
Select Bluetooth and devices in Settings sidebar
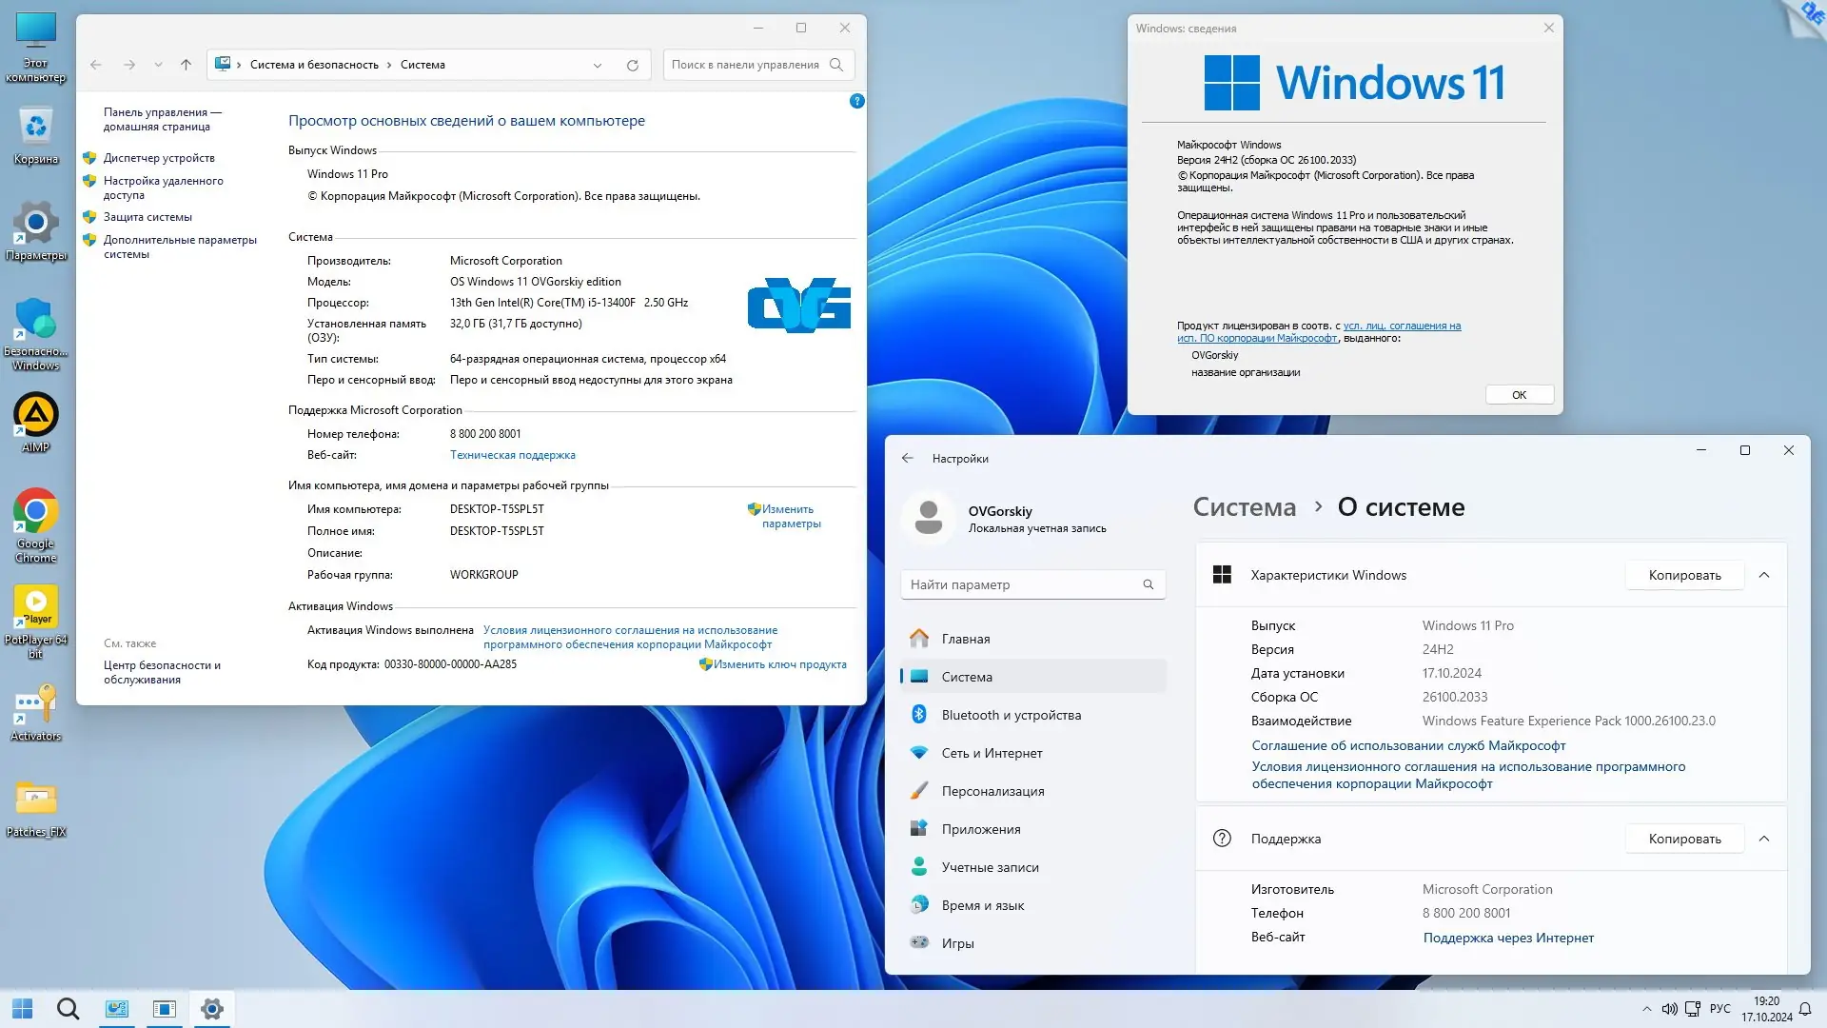tap(1011, 715)
